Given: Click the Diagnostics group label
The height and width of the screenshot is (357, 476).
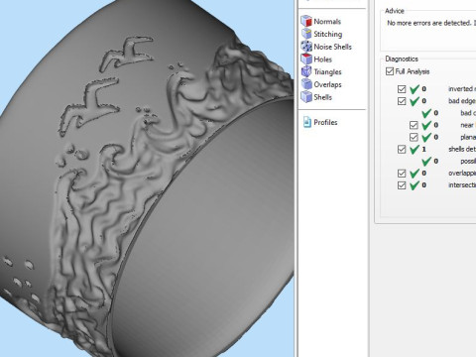Looking at the screenshot, I should 402,59.
